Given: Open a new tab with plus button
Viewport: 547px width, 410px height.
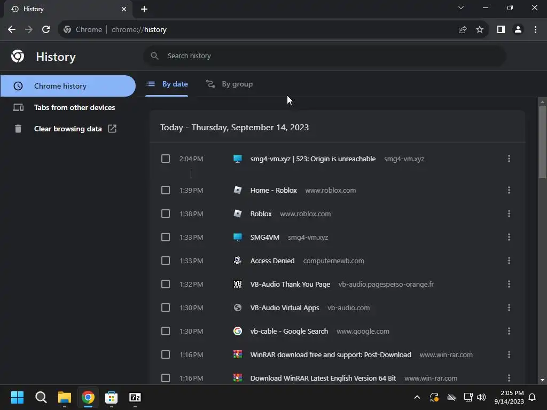Looking at the screenshot, I should pyautogui.click(x=144, y=9).
